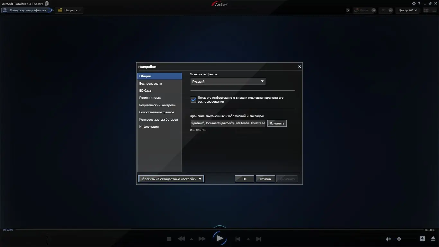Image resolution: width=439 pixels, height=247 pixels.
Task: Click the elapsed time 00:00:00 on the left
Action: point(8,230)
